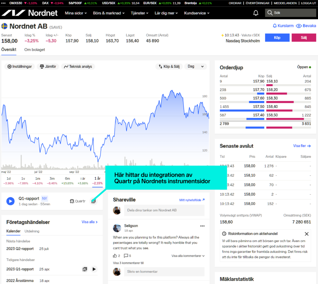This screenshot has height=284, width=318.
Task: Like Seligson's post with thumbs up
Action: pyautogui.click(x=115, y=256)
